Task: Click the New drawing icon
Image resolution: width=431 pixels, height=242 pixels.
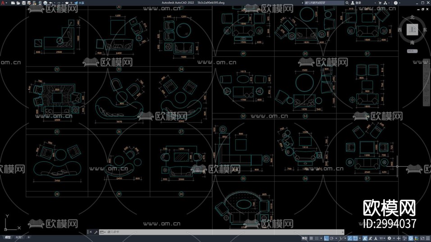Action: point(13,3)
